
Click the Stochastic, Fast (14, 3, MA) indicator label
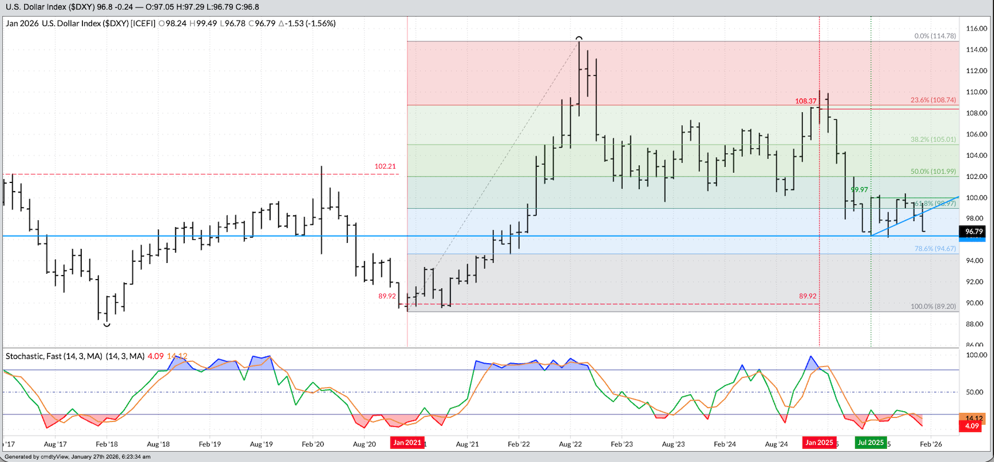click(x=75, y=356)
